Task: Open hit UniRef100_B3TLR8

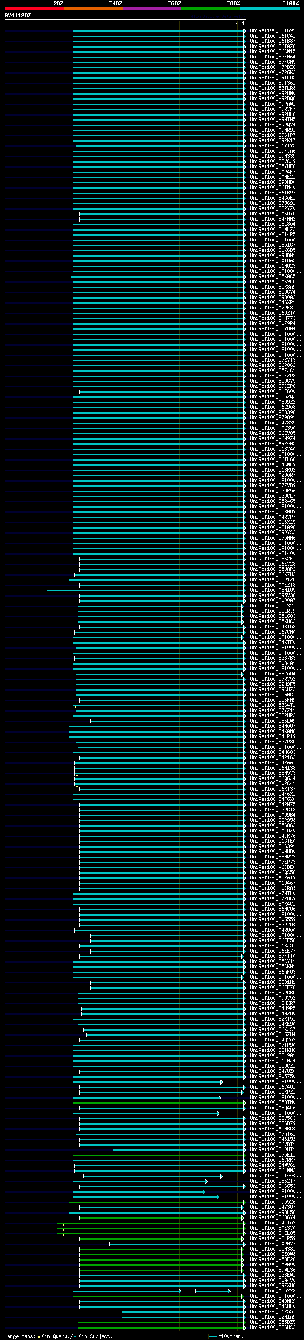Action: coord(273,88)
